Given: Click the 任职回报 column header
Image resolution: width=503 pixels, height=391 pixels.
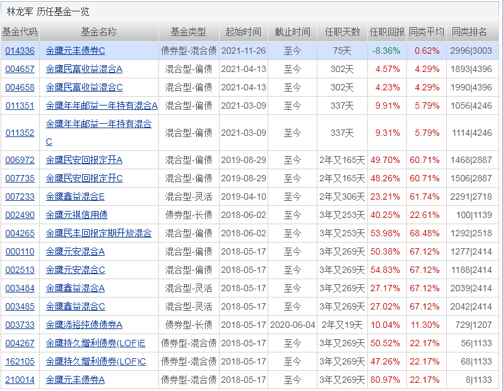Looking at the screenshot, I should pyautogui.click(x=387, y=32).
